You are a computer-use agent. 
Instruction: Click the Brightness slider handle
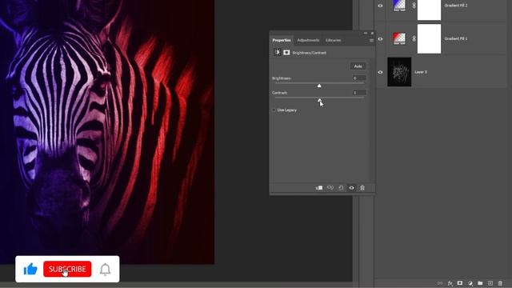319,86
